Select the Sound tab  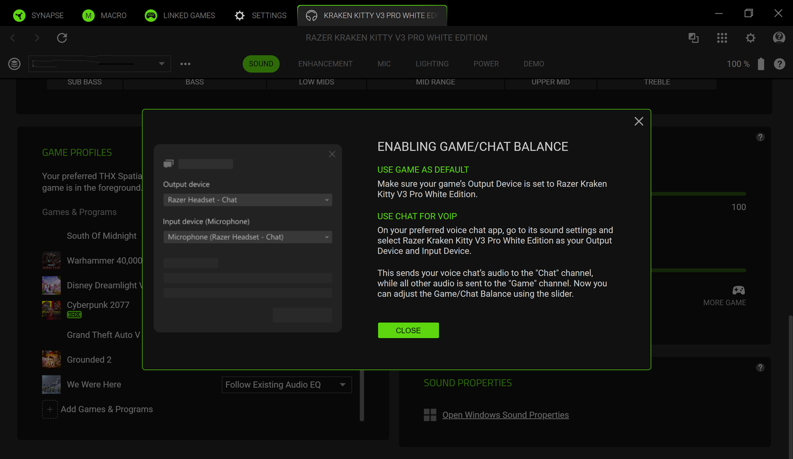(261, 64)
